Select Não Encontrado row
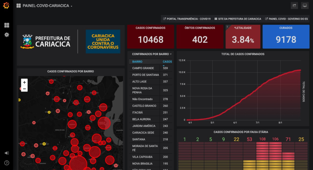313x170 pixels. [151, 99]
